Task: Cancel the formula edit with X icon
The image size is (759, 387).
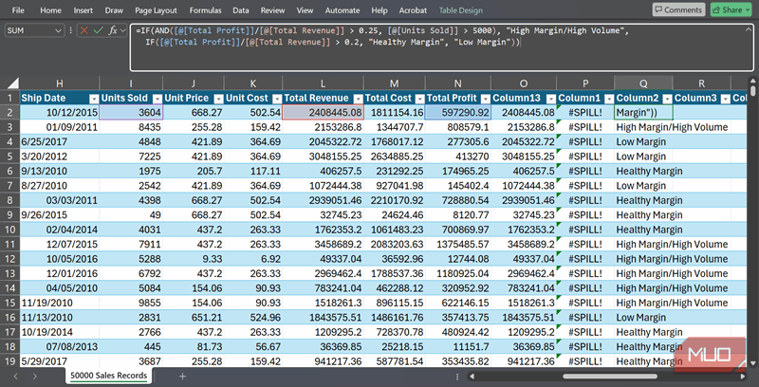Action: (83, 30)
